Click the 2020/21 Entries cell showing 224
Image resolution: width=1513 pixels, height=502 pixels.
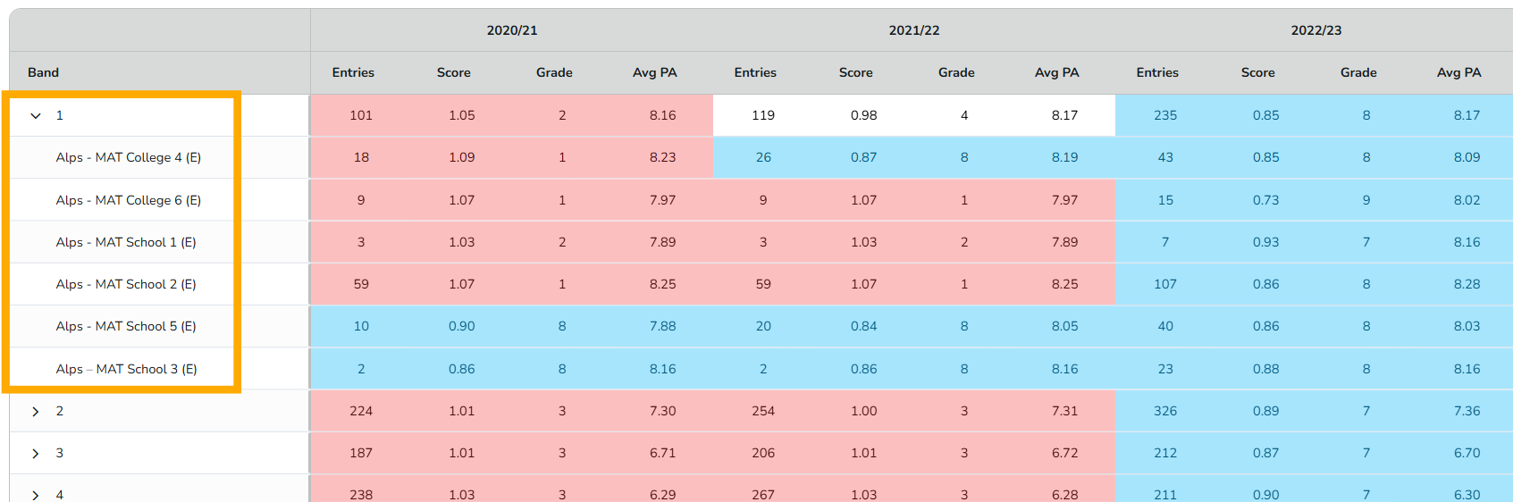point(361,411)
